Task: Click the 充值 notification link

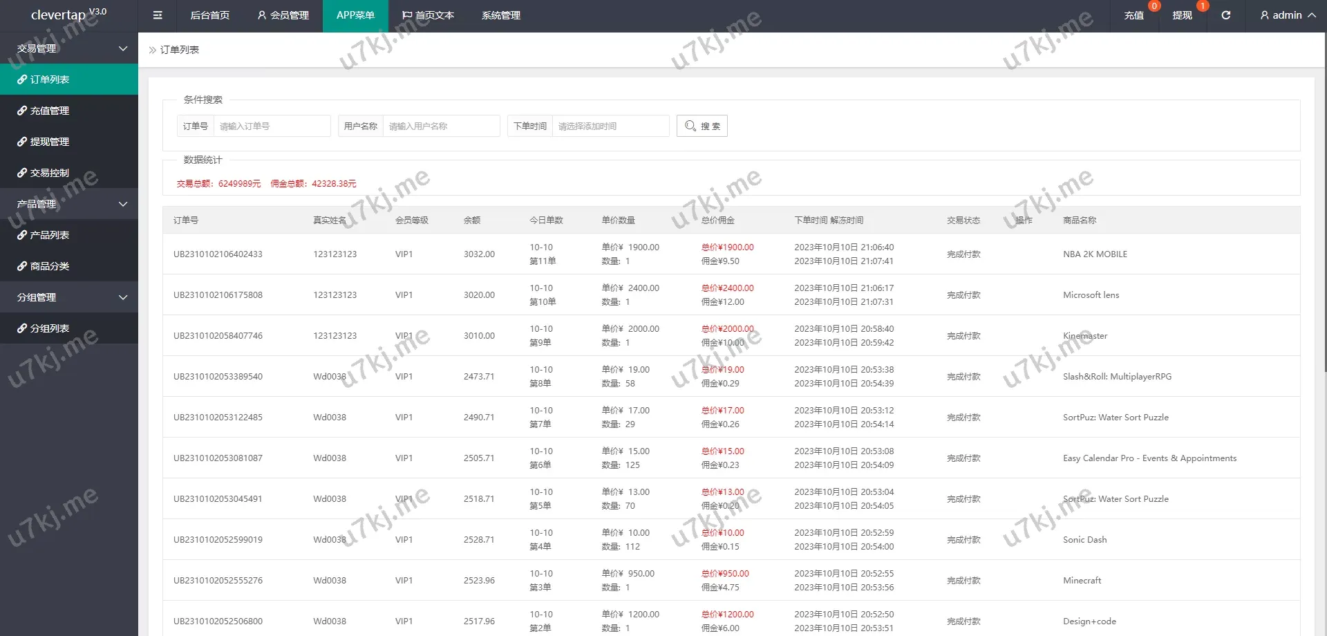Action: pos(1133,15)
